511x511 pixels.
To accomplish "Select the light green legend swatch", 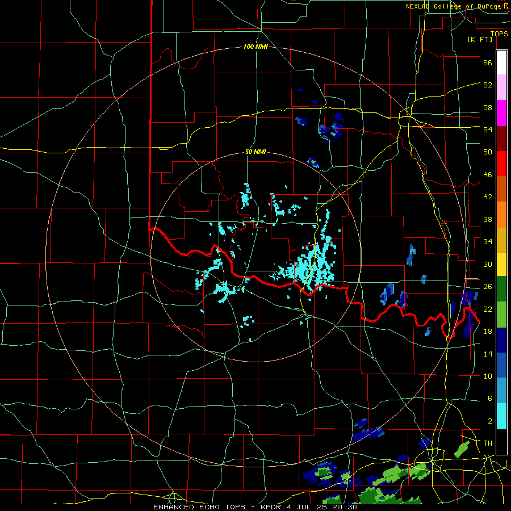I will tap(501, 315).
